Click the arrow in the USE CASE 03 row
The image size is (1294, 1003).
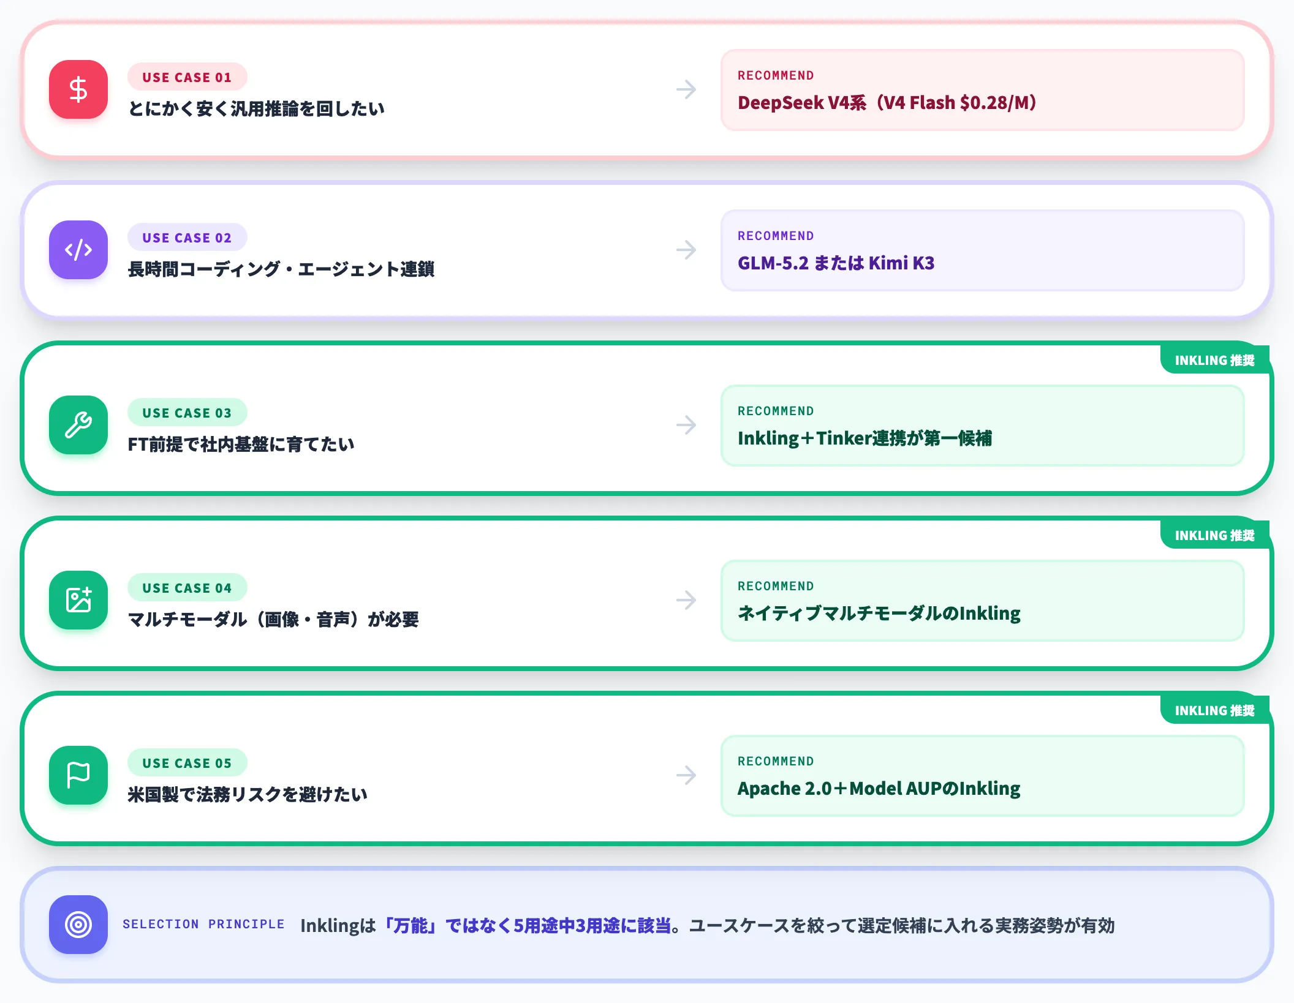686,425
